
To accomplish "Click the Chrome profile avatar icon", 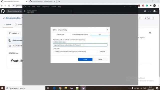I will pos(154,5).
